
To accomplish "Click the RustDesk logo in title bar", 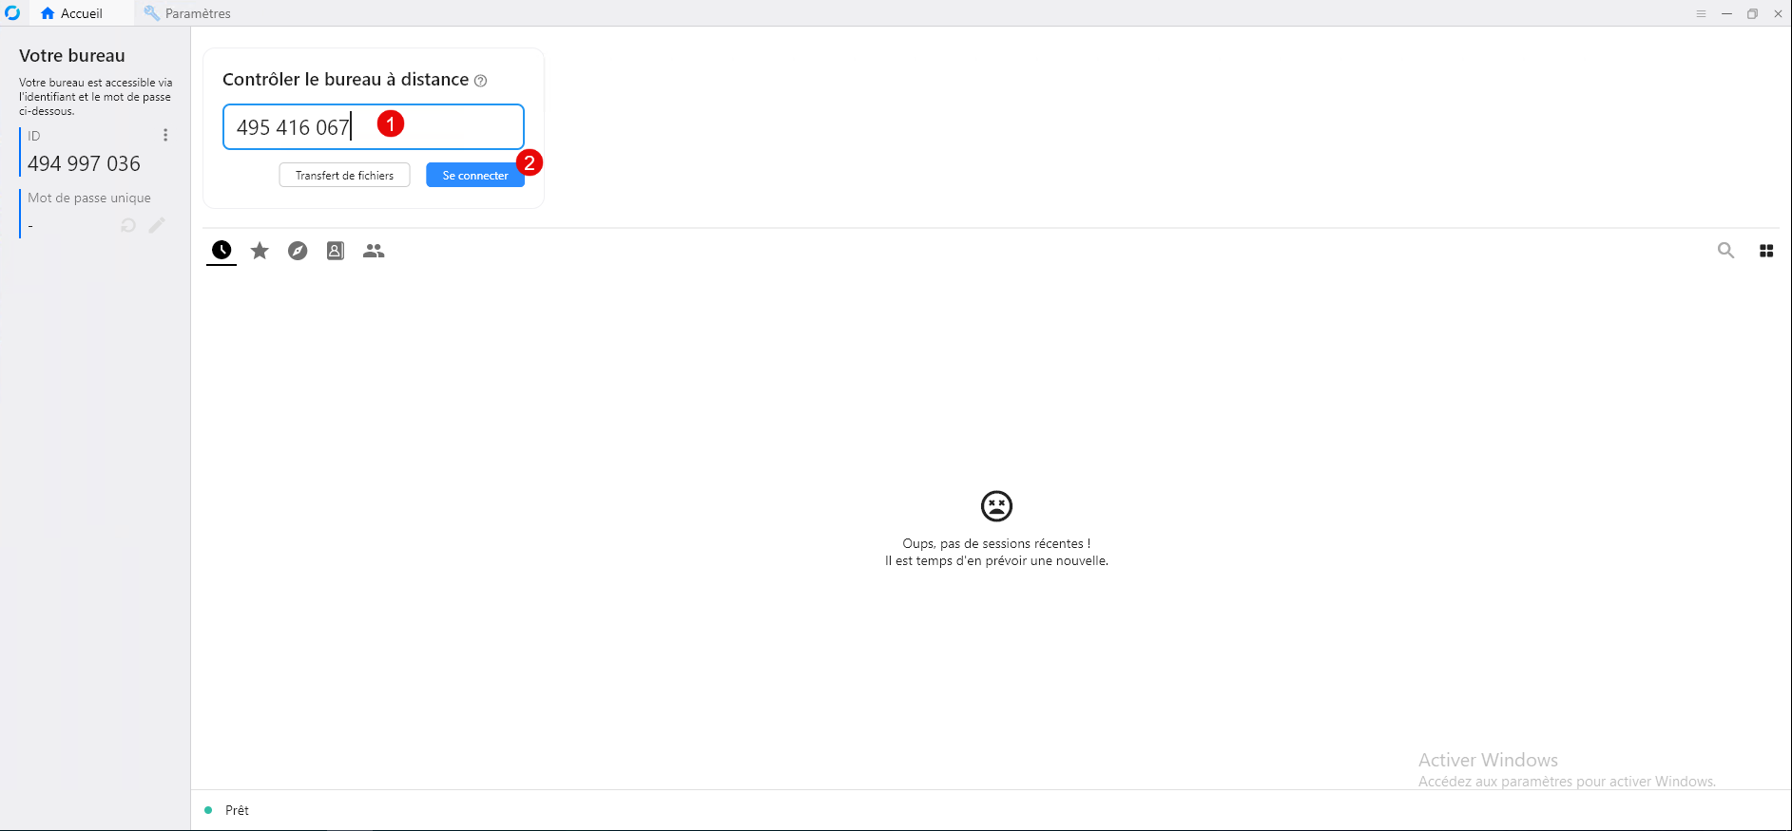I will tap(12, 13).
